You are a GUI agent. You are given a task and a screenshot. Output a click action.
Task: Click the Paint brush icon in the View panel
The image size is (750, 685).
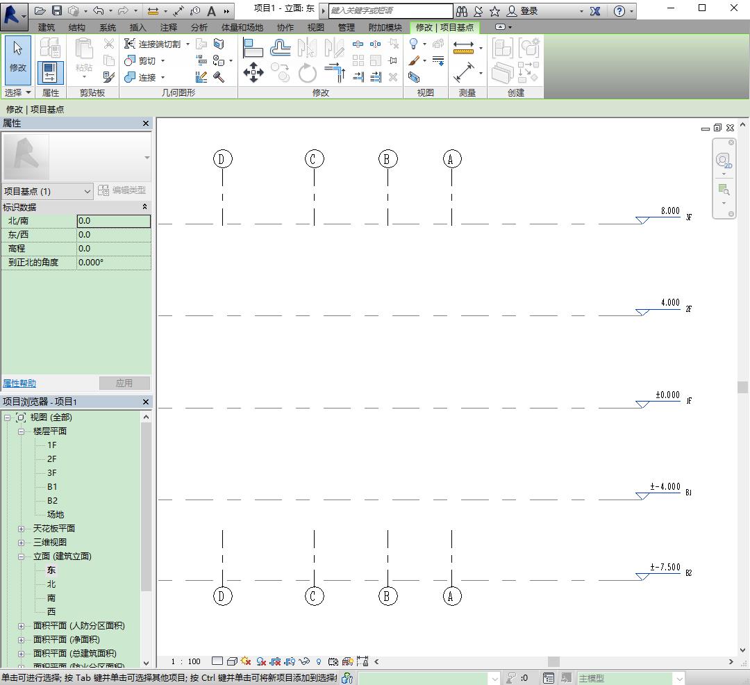pyautogui.click(x=415, y=60)
